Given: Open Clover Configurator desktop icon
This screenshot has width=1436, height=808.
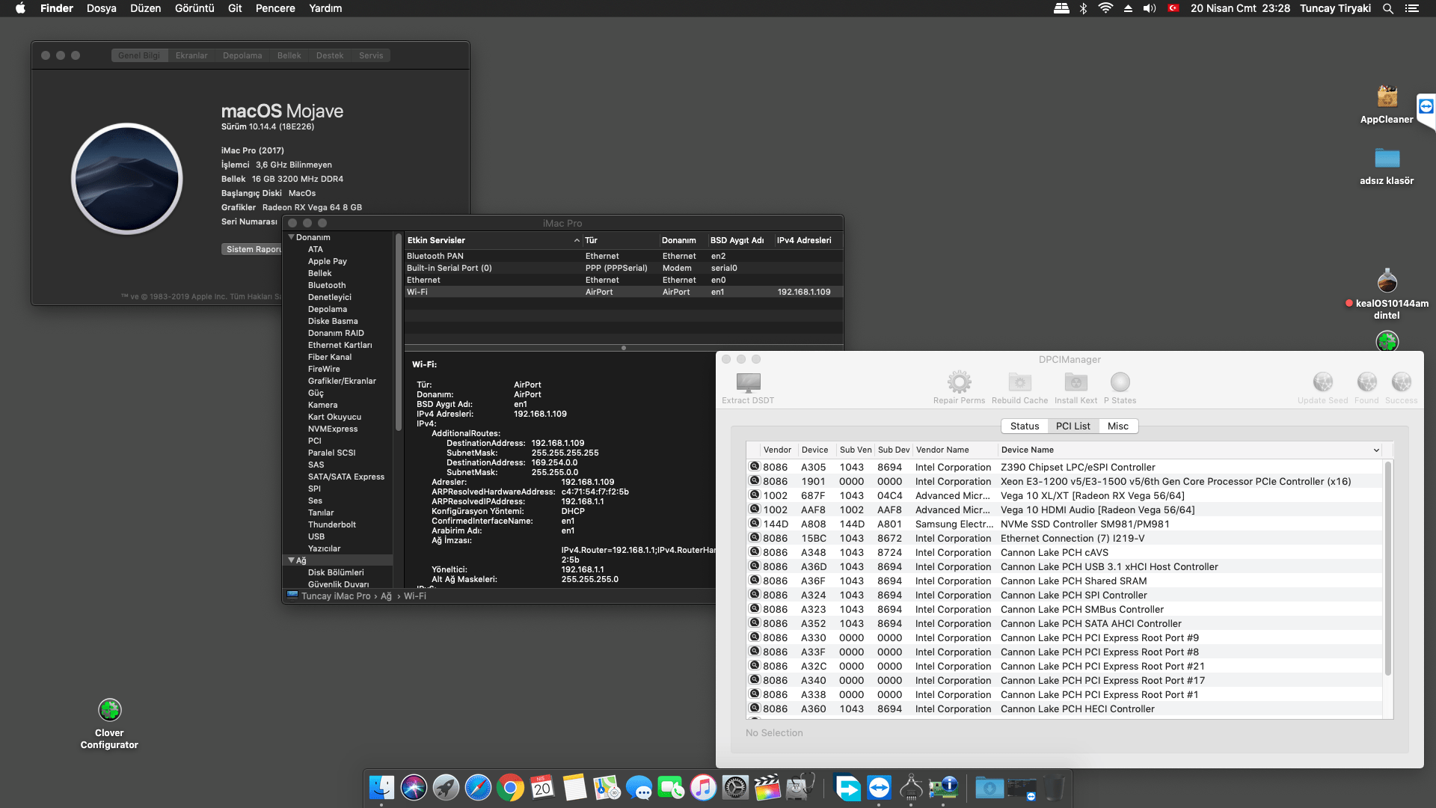Looking at the screenshot, I should [109, 710].
